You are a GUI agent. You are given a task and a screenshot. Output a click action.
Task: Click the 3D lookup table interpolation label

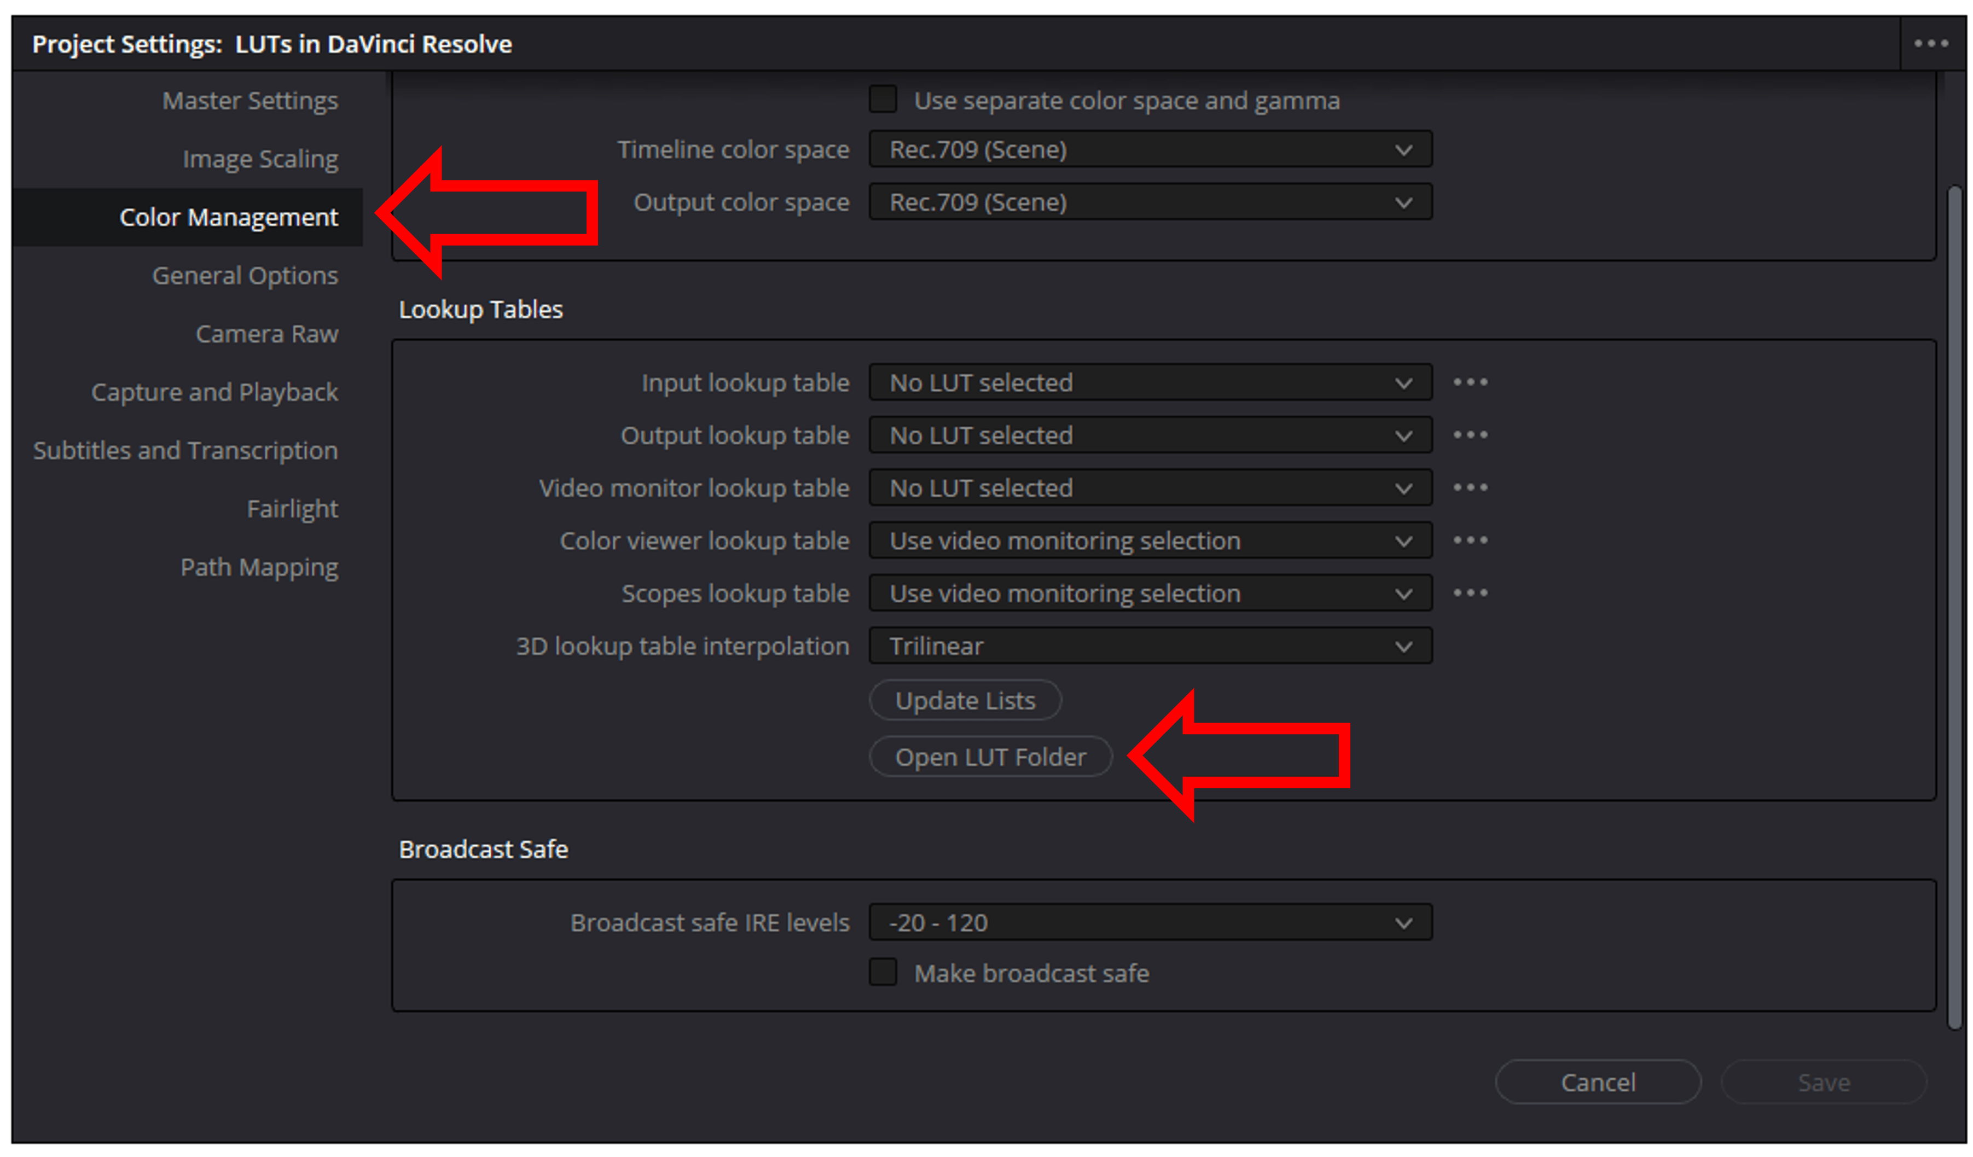pos(683,646)
